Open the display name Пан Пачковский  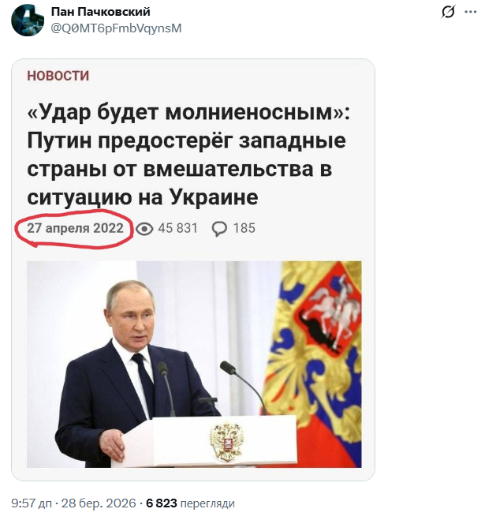pos(100,12)
